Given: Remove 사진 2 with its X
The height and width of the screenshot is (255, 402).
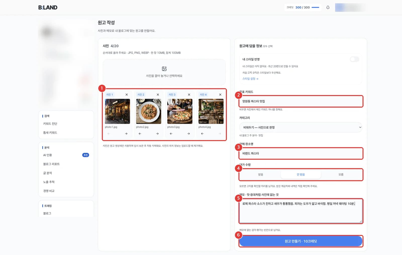Looking at the screenshot, I should (x=158, y=95).
